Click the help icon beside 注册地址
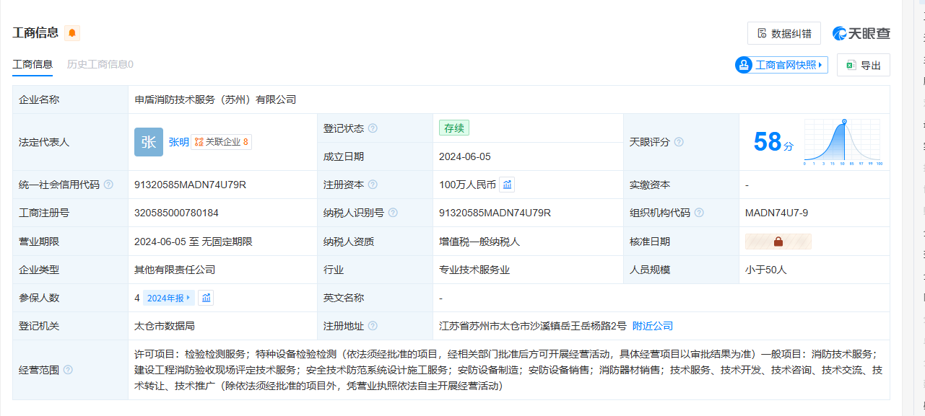Screen dimensions: 925x416 coord(373,326)
